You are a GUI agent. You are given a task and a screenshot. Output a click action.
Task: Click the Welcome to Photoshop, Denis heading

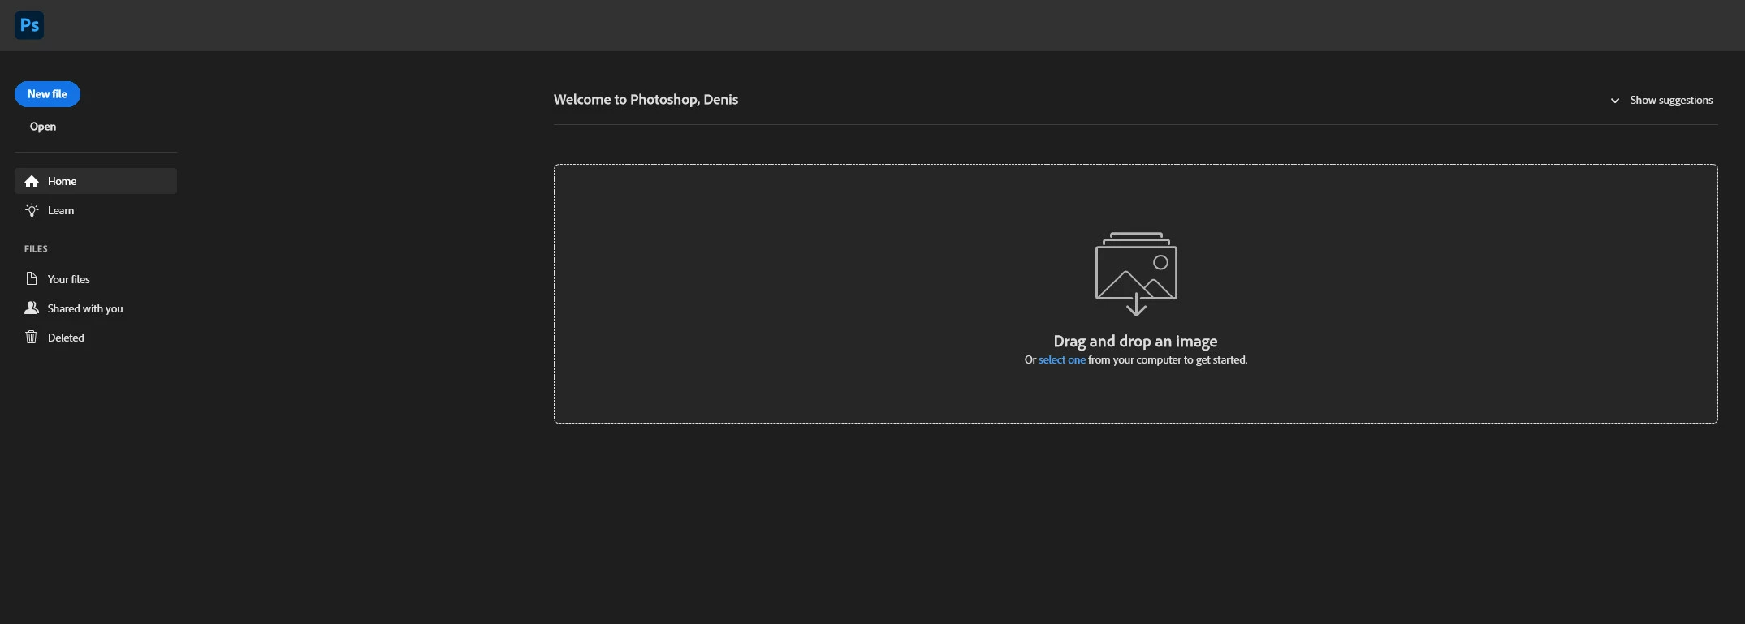click(x=646, y=100)
